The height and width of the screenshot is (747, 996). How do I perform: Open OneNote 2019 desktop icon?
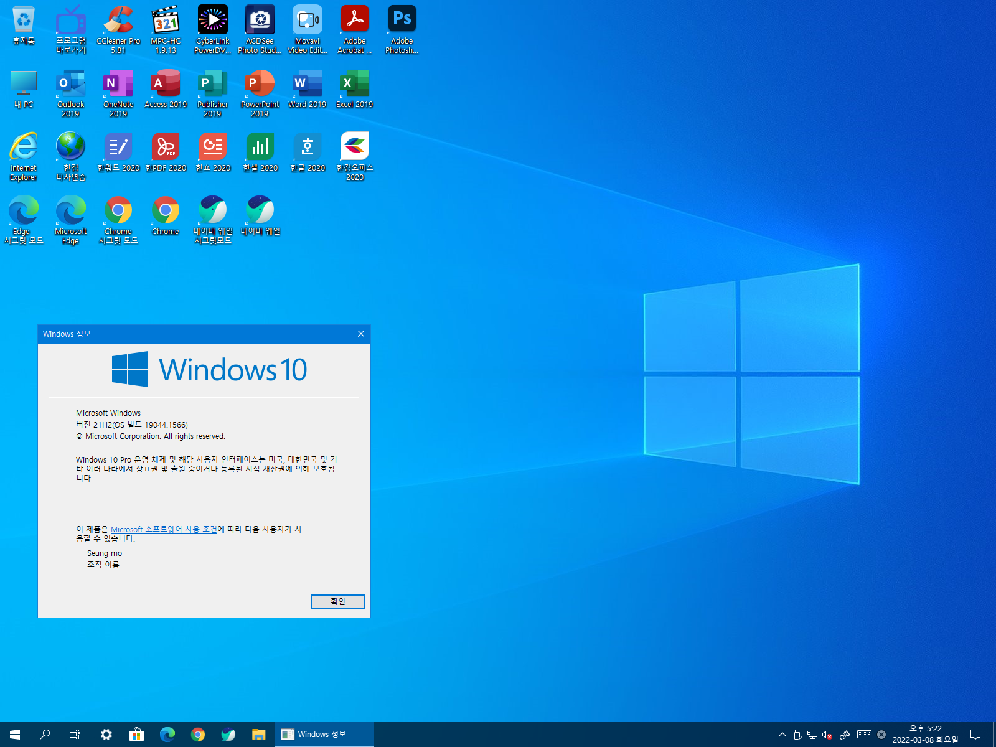(118, 93)
